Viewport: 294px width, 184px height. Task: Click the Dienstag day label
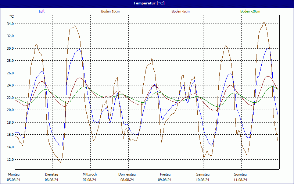point(51,174)
